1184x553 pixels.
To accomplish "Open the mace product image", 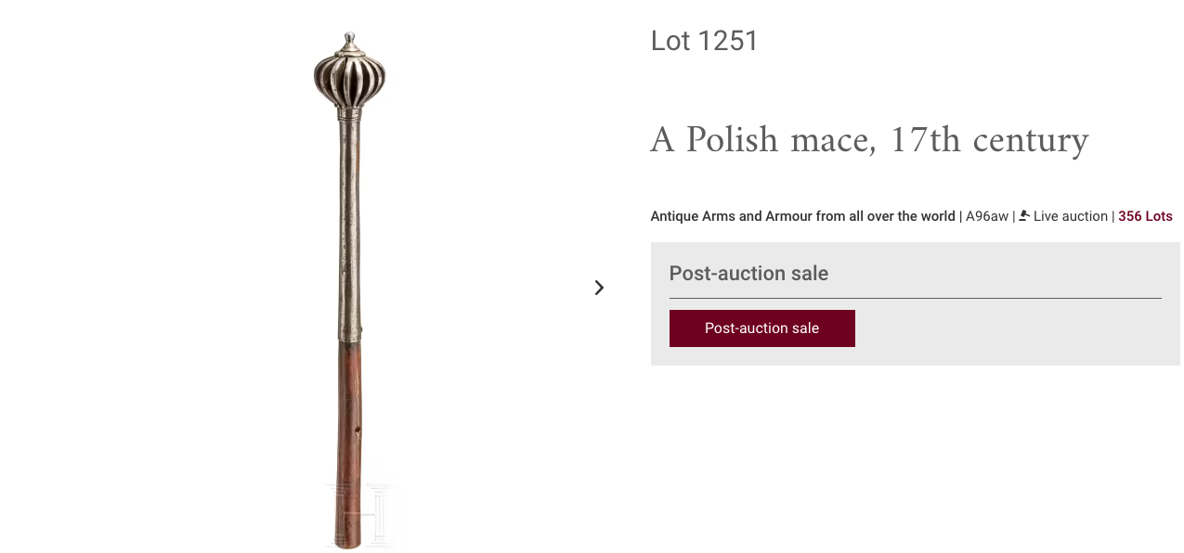I will click(349, 278).
